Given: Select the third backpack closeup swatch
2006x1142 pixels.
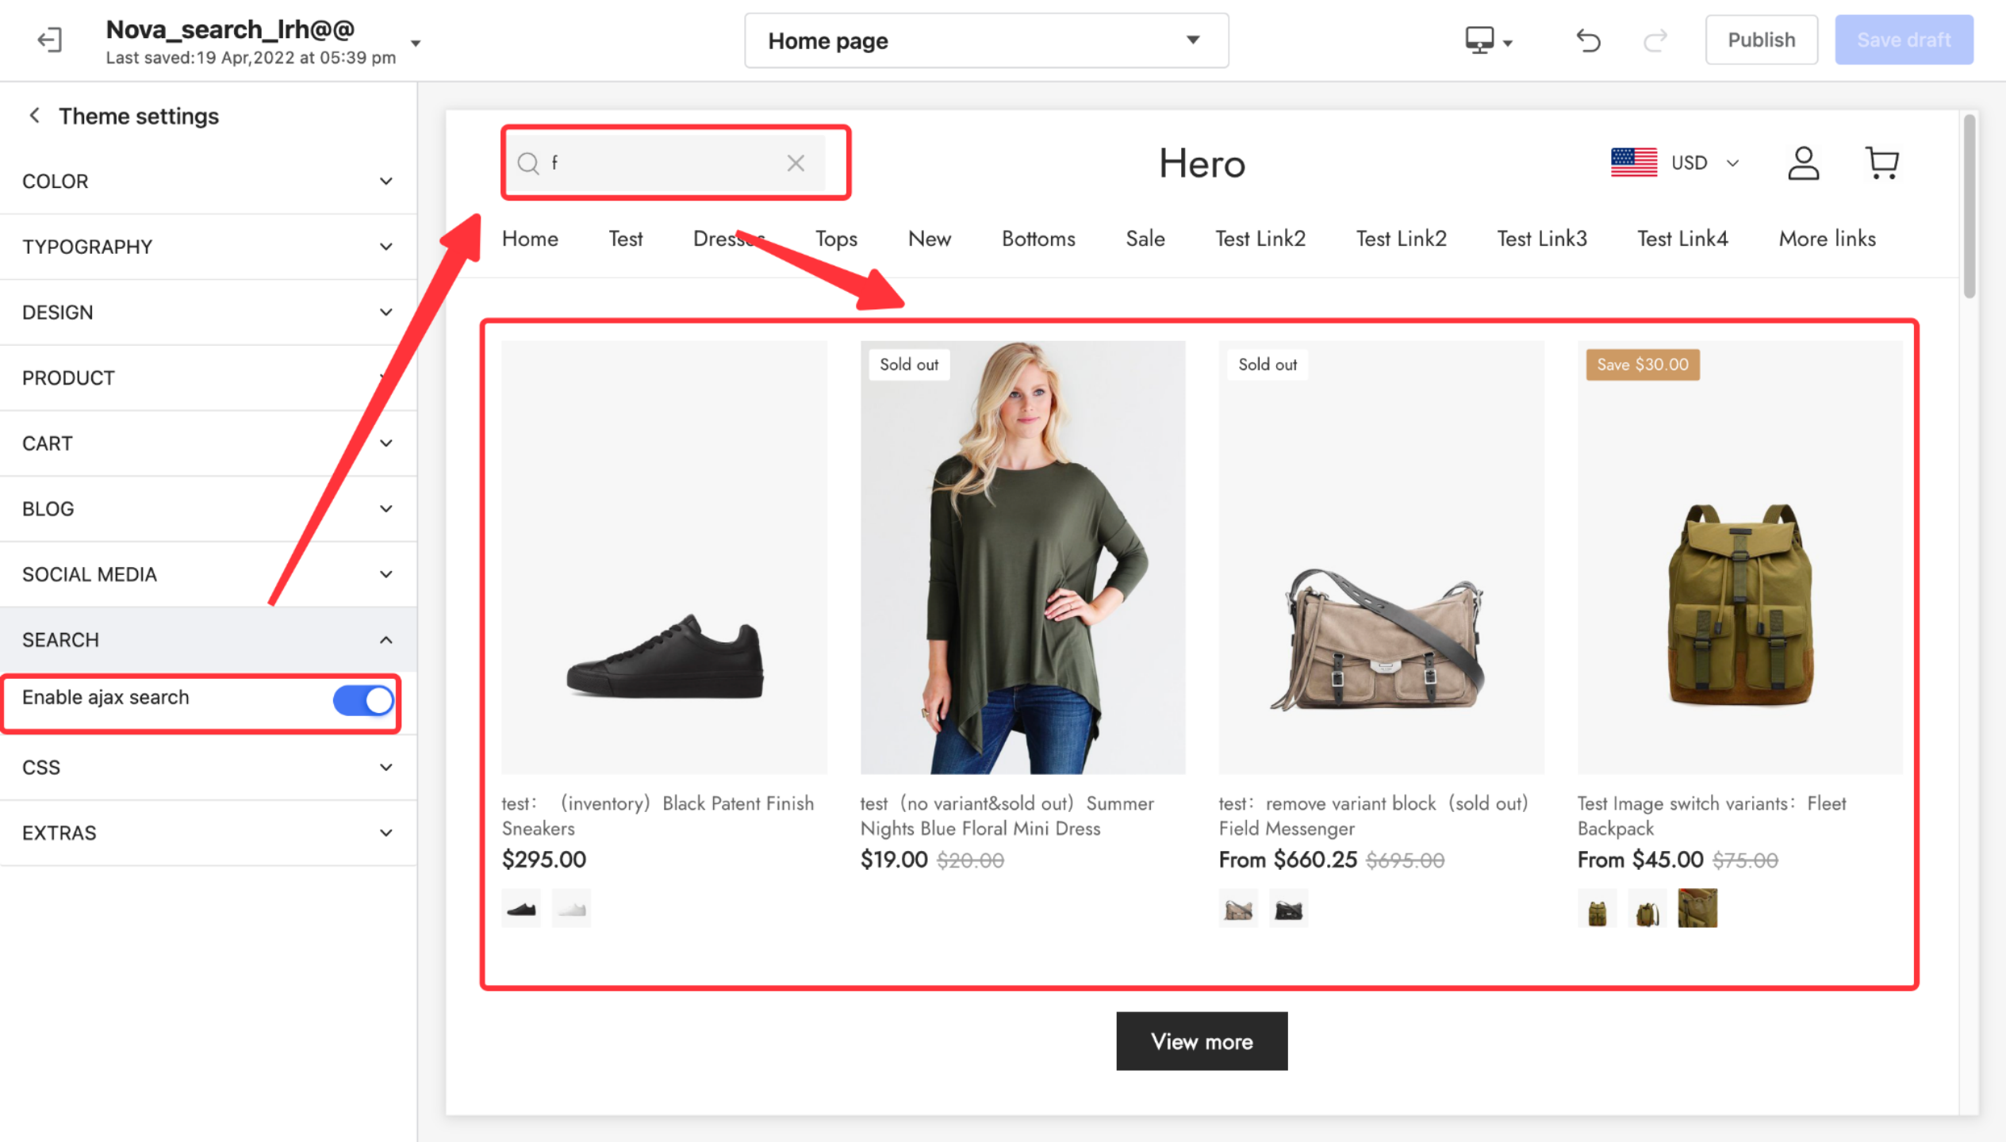Looking at the screenshot, I should pos(1697,909).
